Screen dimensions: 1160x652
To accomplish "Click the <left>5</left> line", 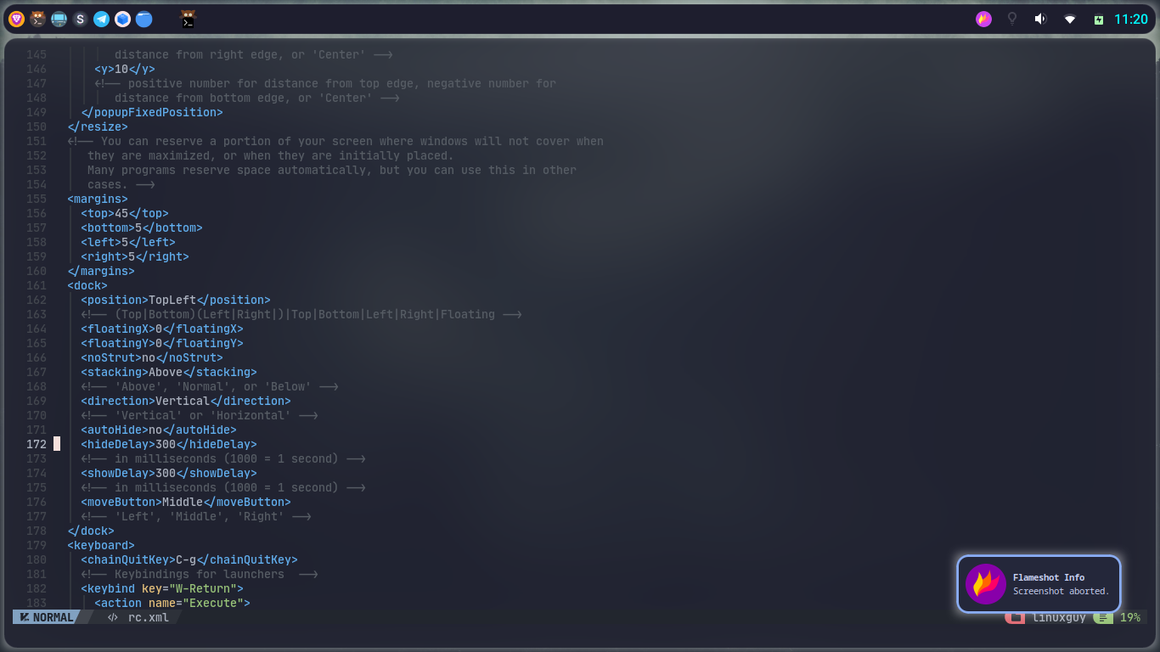I will click(128, 243).
